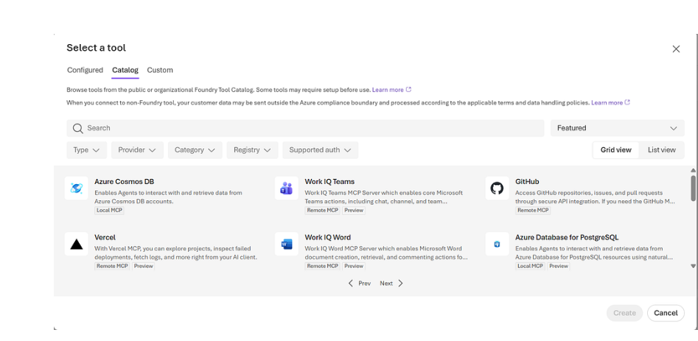This screenshot has height=341, width=698.
Task: Open the Category filter dropdown
Action: point(195,150)
